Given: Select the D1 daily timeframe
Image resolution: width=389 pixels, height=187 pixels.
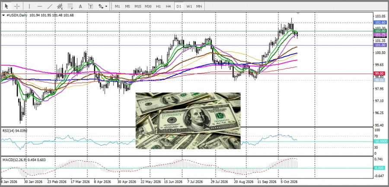Looking at the screenshot, I should (x=179, y=6).
